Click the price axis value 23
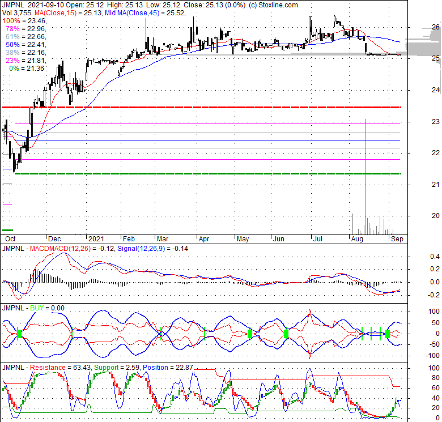 tap(436, 121)
